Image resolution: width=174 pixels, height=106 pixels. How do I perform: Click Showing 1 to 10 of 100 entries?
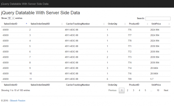tap(16, 90)
